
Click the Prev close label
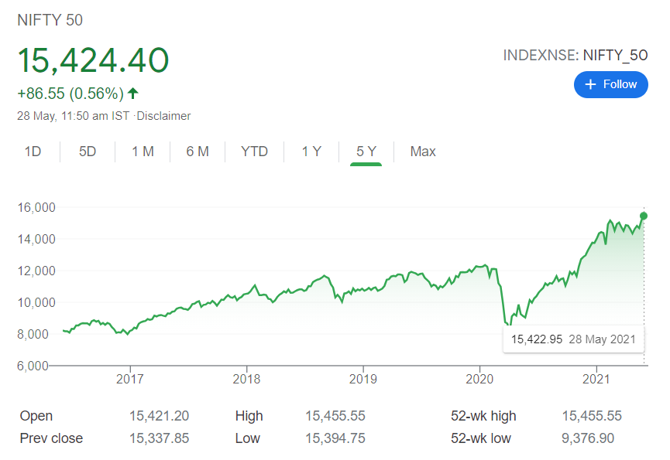pyautogui.click(x=51, y=438)
